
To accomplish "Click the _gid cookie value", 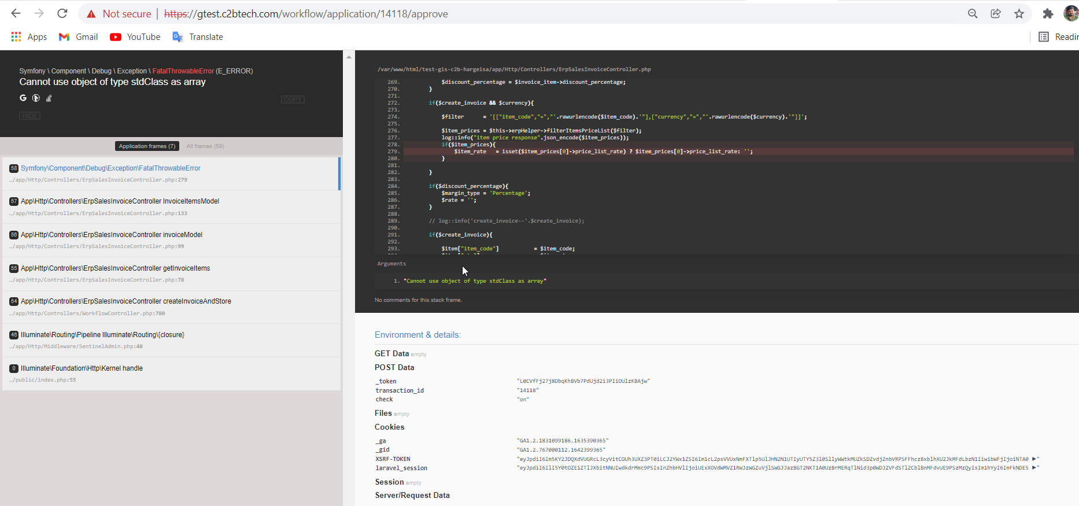I will tap(561, 450).
